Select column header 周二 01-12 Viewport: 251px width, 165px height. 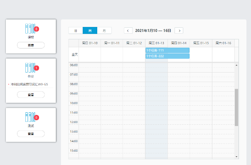click(x=134, y=43)
